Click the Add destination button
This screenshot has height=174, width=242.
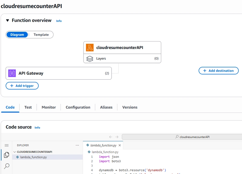tap(218, 71)
